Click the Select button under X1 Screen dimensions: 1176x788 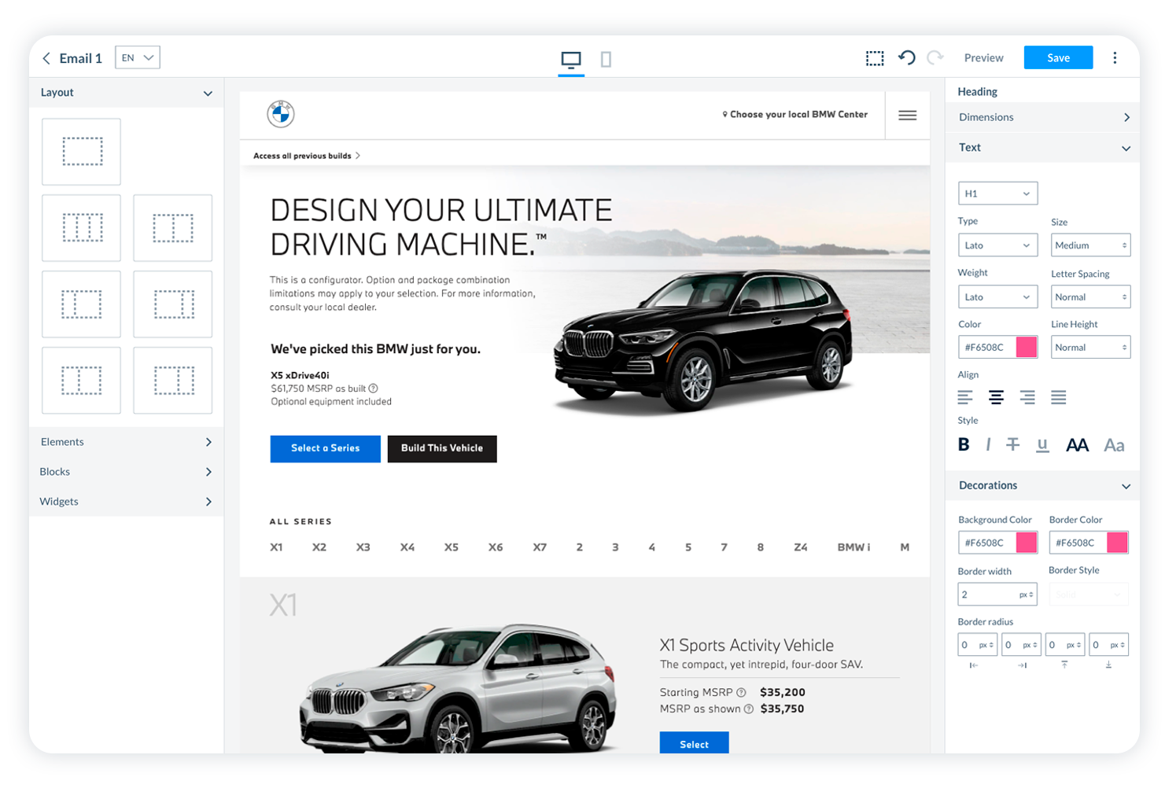[694, 743]
